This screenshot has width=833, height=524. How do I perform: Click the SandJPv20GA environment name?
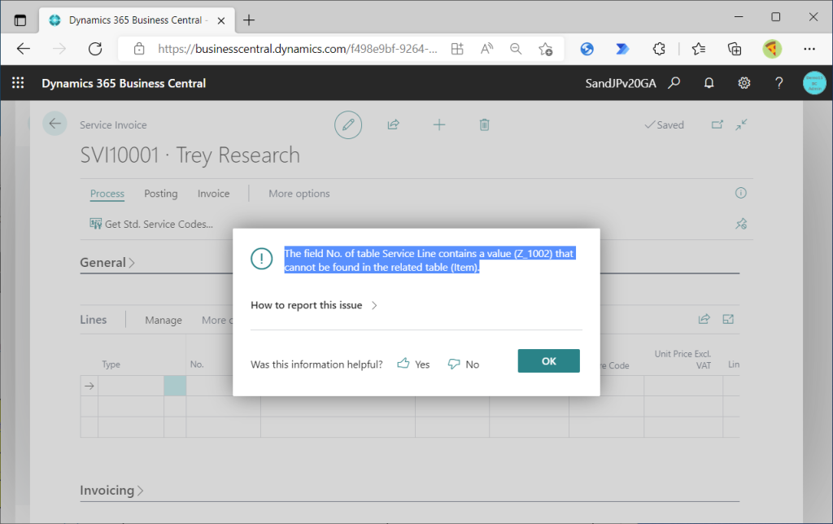[x=621, y=83]
